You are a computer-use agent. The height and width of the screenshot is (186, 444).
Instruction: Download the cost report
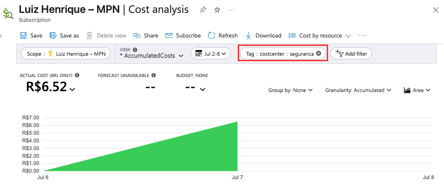(x=263, y=36)
